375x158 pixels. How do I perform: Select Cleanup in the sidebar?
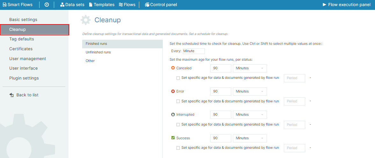tap(34, 30)
